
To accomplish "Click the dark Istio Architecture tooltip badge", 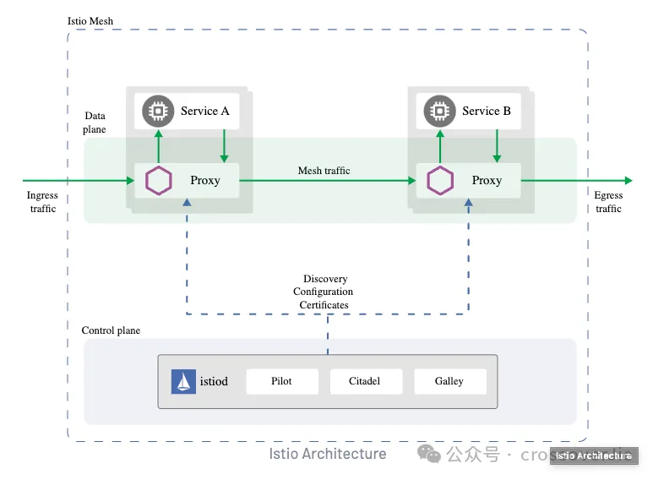I will point(594,455).
